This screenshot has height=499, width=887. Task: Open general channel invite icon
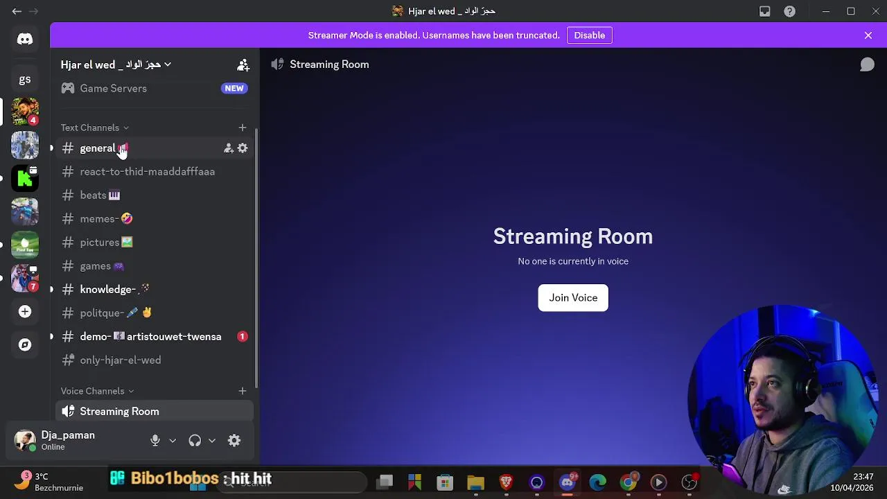(228, 148)
